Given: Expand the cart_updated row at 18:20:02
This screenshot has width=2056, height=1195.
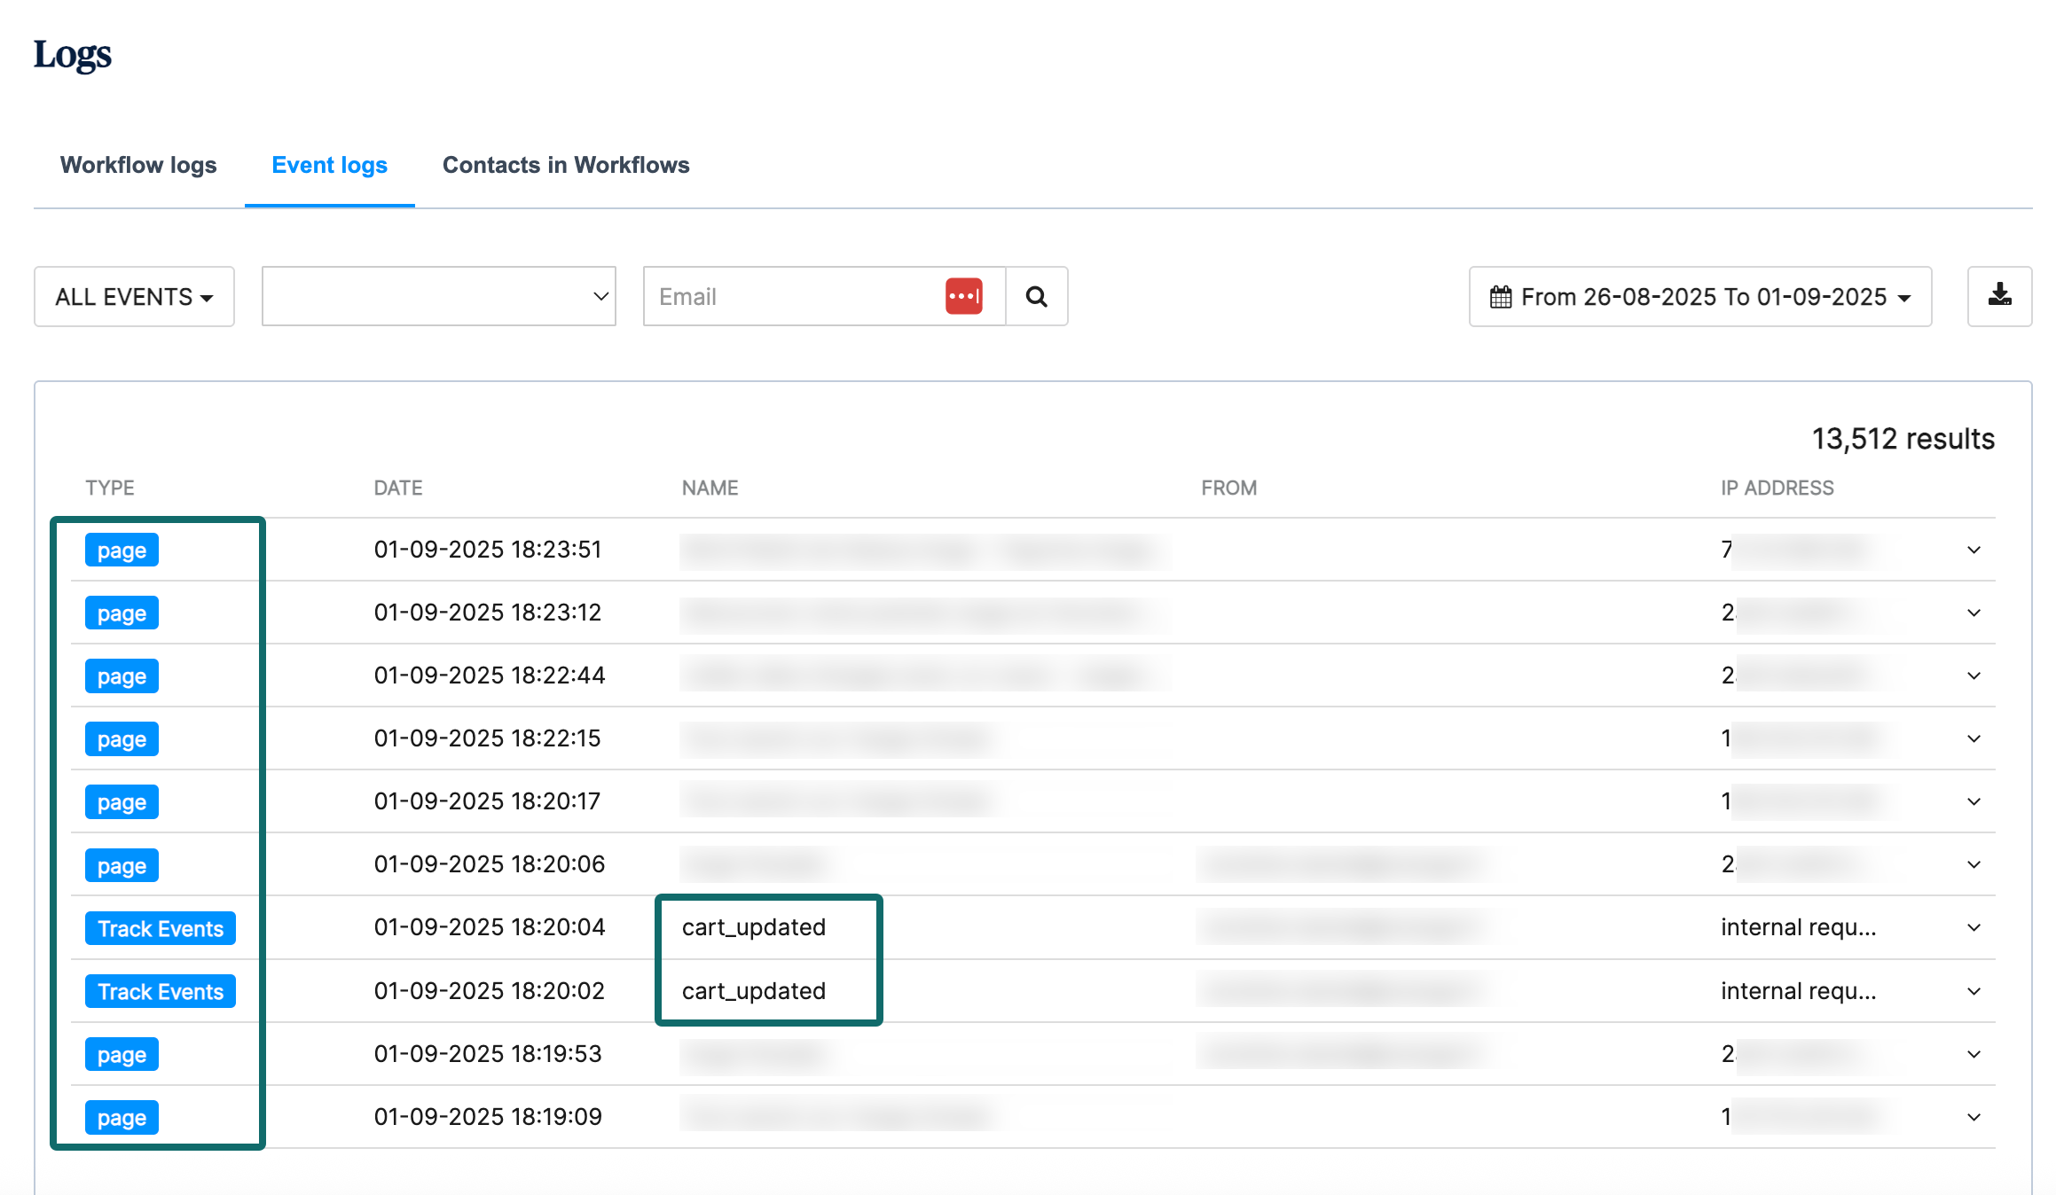Looking at the screenshot, I should click(1973, 990).
